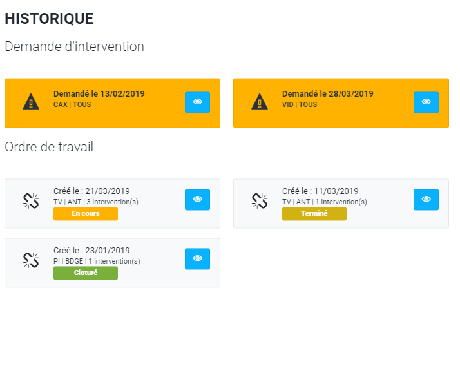
Task: Click broken-link icon on 23/01/2019 order
Action: tap(31, 260)
